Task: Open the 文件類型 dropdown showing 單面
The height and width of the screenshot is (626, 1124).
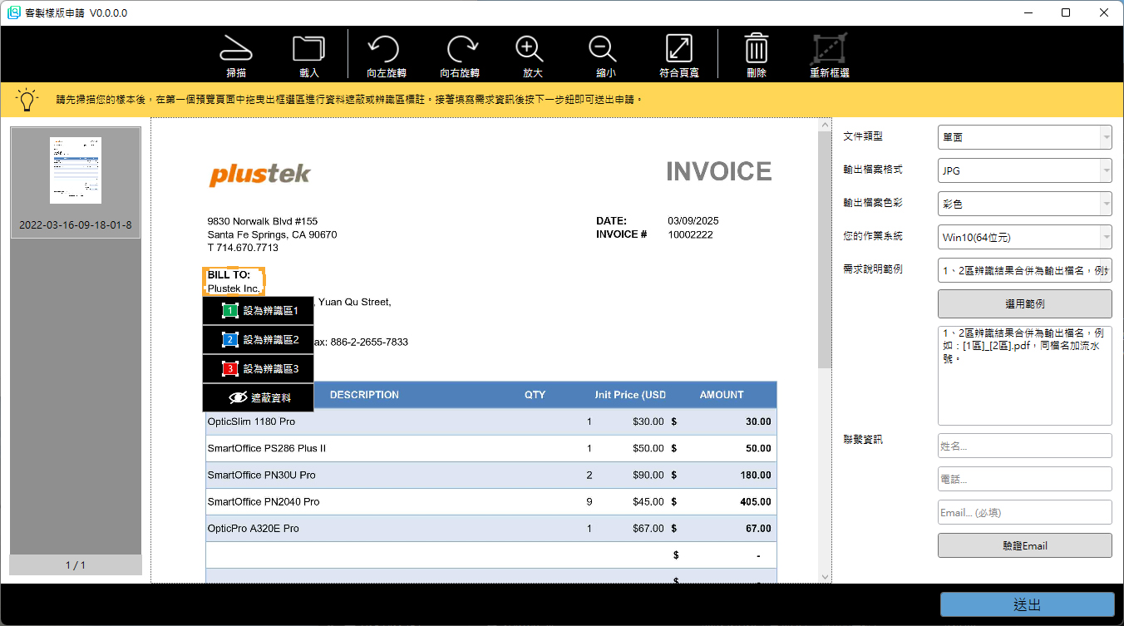Action: [x=1024, y=137]
